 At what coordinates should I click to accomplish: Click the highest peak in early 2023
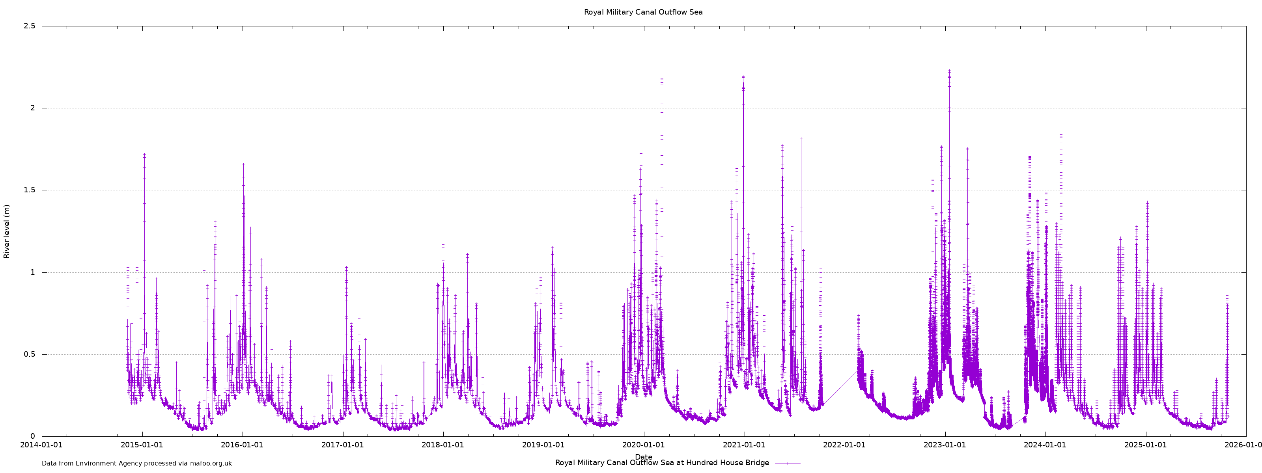click(x=949, y=71)
